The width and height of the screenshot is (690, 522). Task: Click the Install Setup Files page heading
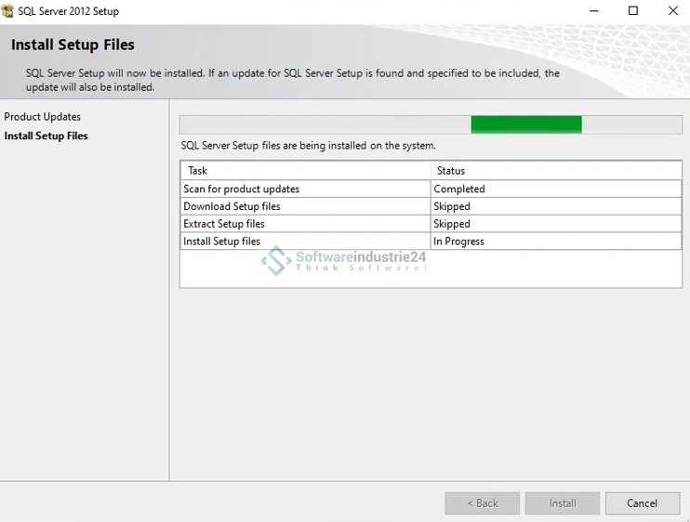73,45
